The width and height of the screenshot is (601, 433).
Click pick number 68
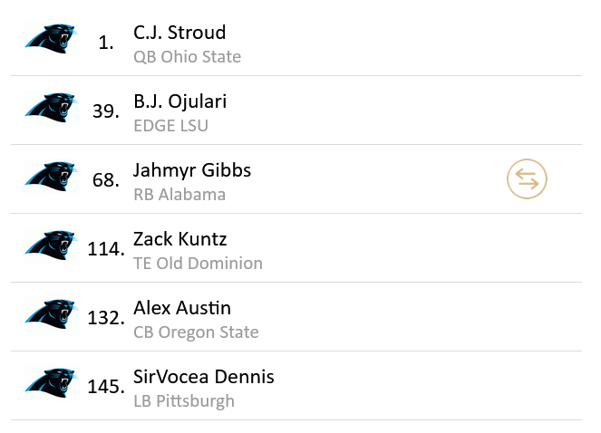tap(105, 180)
